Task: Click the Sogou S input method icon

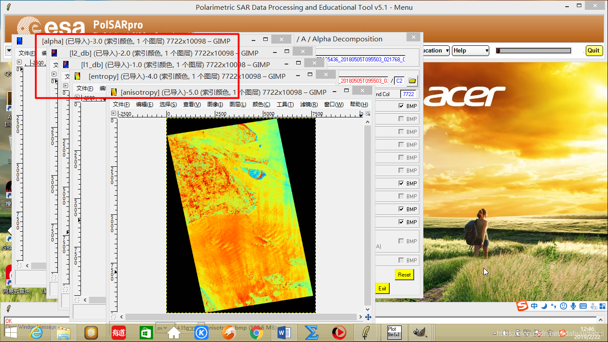Action: 522,306
